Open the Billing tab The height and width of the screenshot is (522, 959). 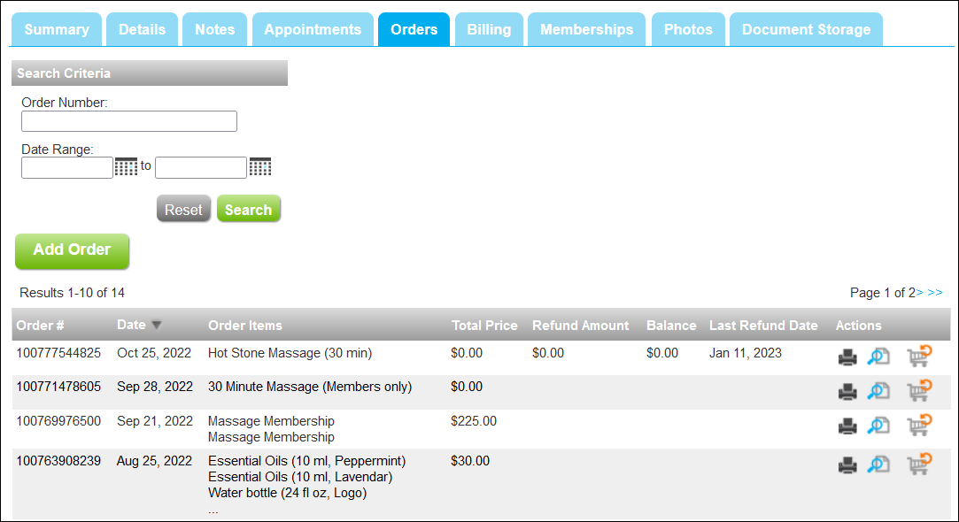point(489,29)
